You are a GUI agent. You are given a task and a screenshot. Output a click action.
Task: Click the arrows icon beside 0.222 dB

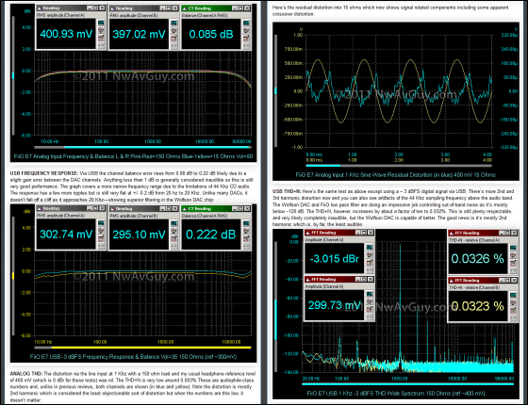tap(246, 246)
